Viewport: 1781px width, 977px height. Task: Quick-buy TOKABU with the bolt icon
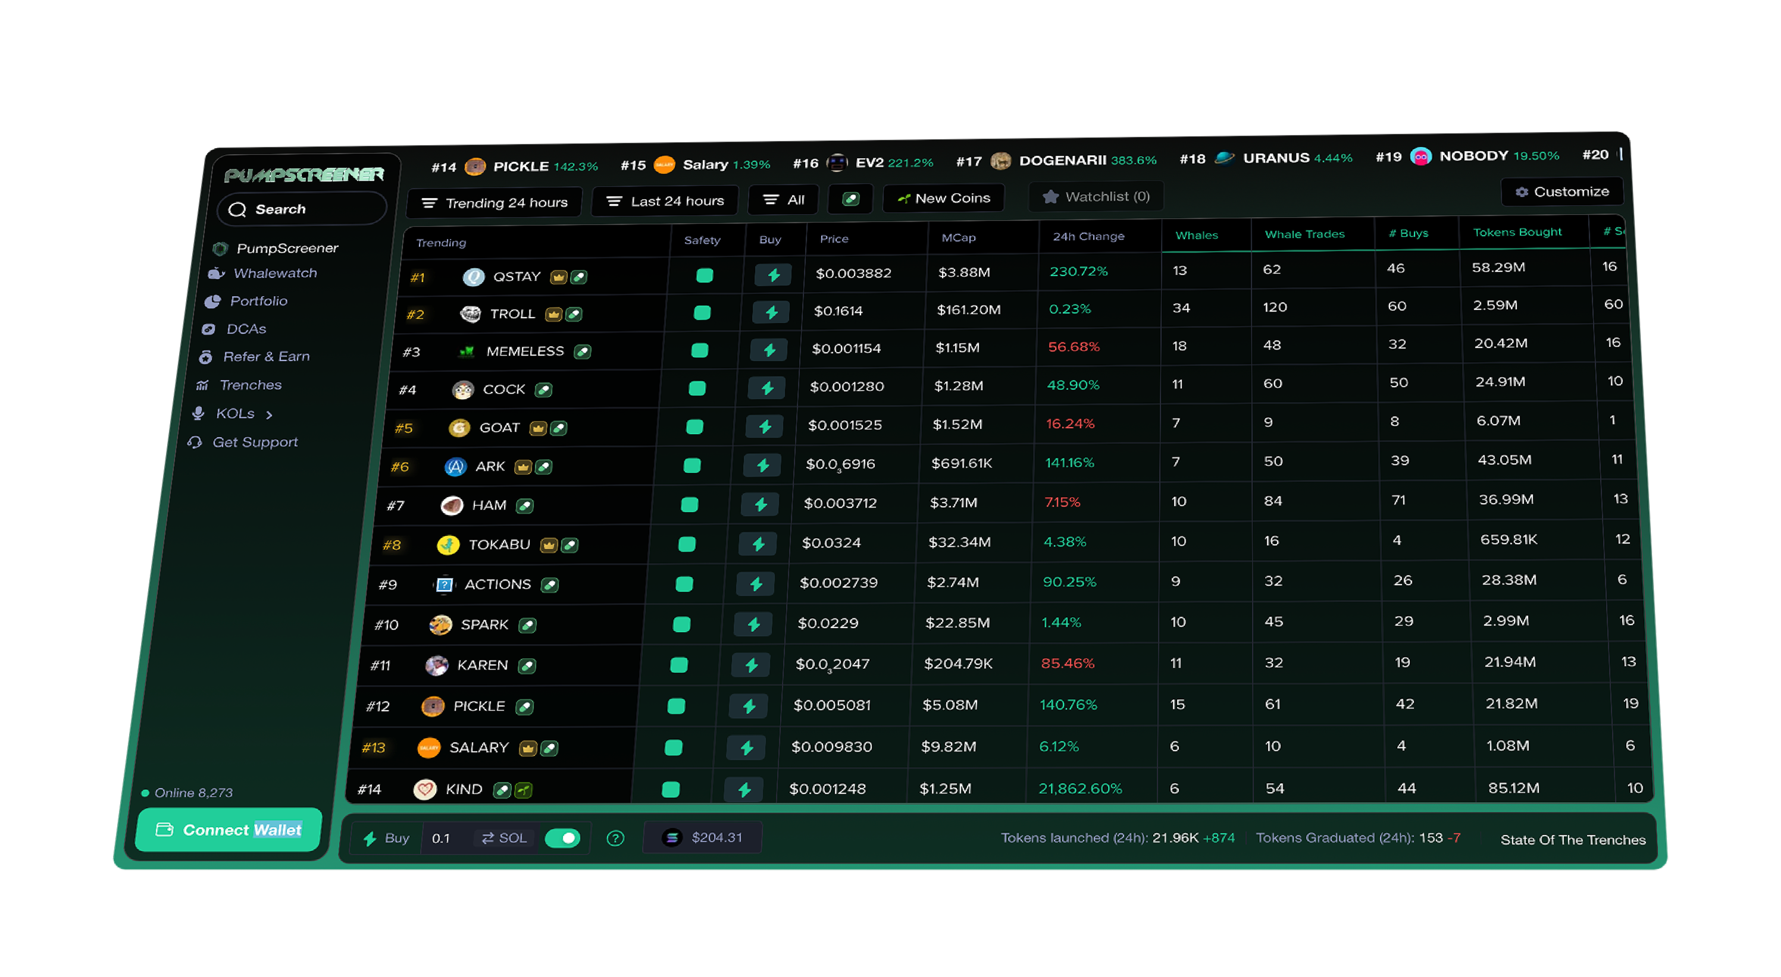(758, 544)
